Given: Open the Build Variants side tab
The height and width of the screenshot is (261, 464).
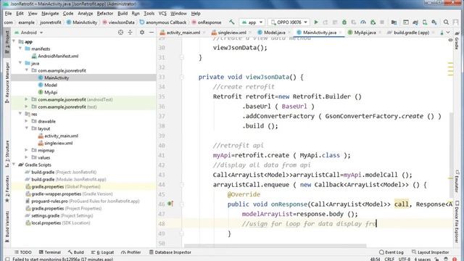Looking at the screenshot, I should pyautogui.click(x=7, y=227).
